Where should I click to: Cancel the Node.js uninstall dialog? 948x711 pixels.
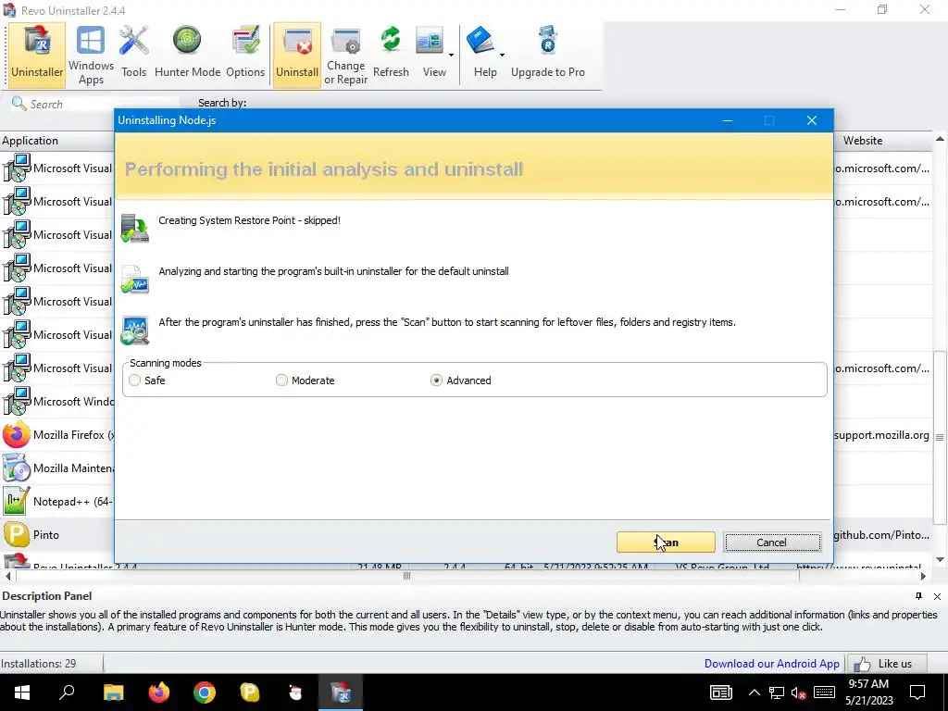(x=772, y=543)
